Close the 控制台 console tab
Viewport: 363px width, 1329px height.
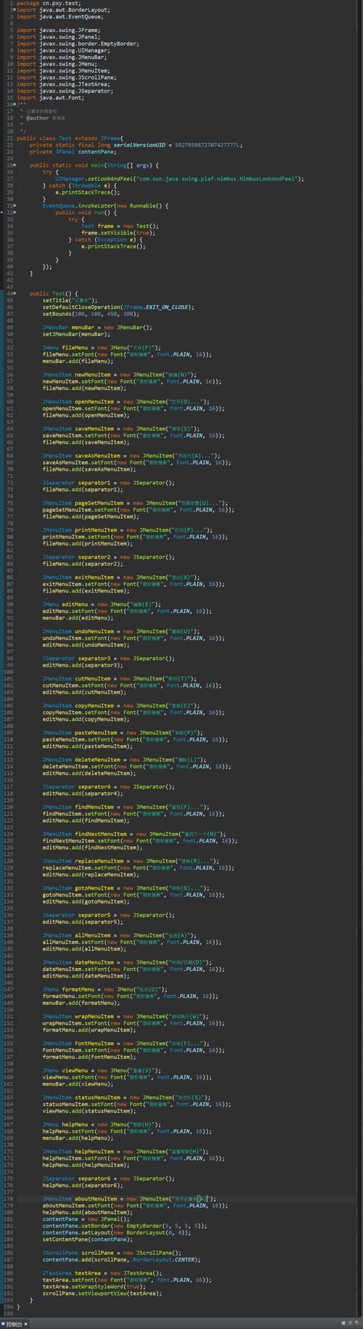tap(25, 1323)
